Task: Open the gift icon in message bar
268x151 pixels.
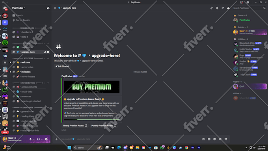Action: coord(203,139)
